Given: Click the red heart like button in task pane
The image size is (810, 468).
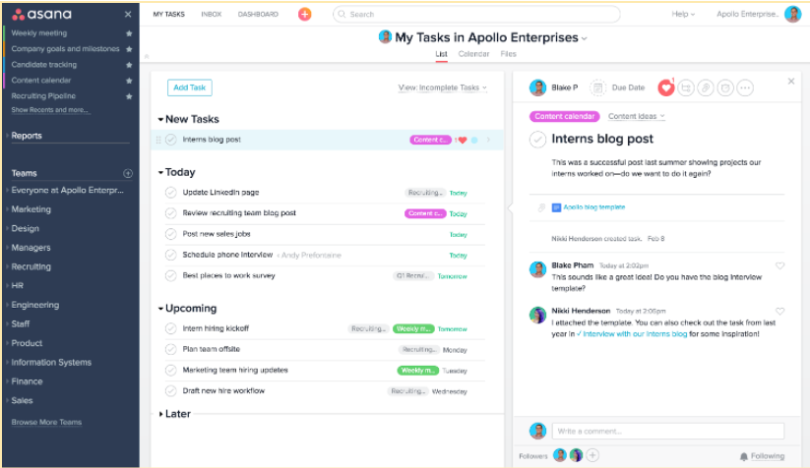Looking at the screenshot, I should (666, 88).
